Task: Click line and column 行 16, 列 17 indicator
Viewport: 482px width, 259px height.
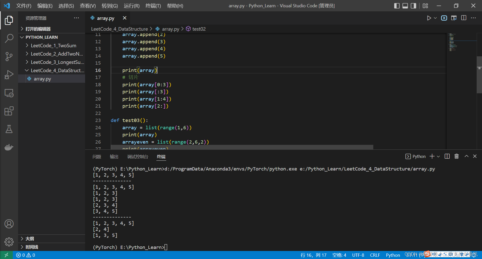Action: 314,255
